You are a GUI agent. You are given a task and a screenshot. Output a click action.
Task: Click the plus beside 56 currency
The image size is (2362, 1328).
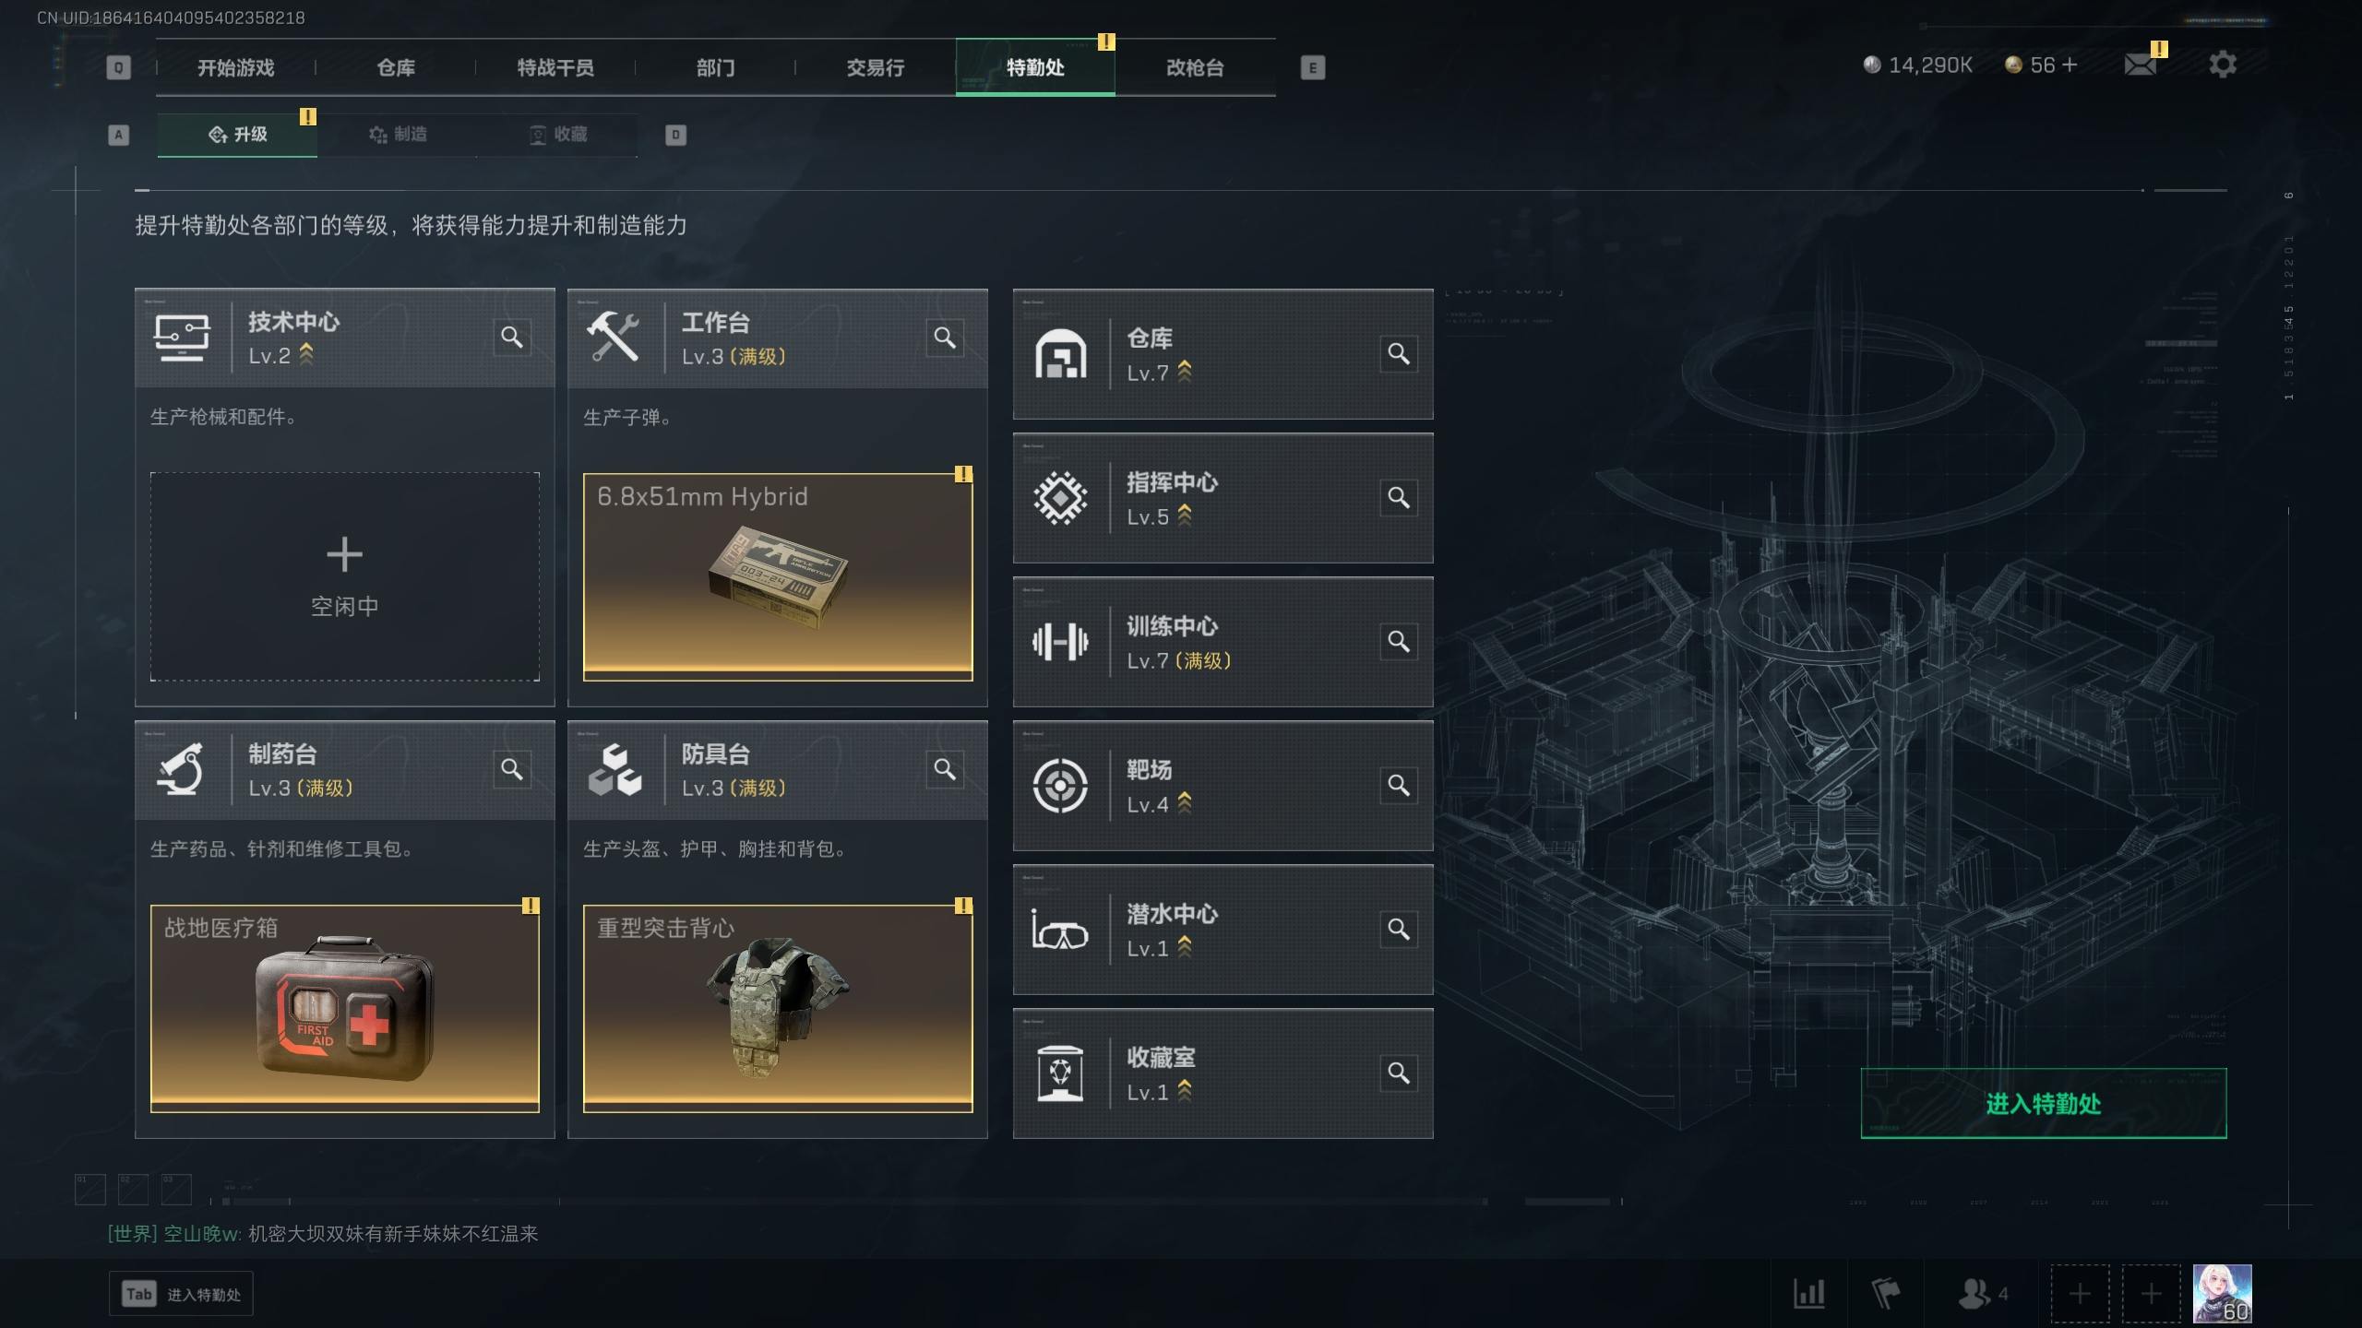pyautogui.click(x=2070, y=65)
